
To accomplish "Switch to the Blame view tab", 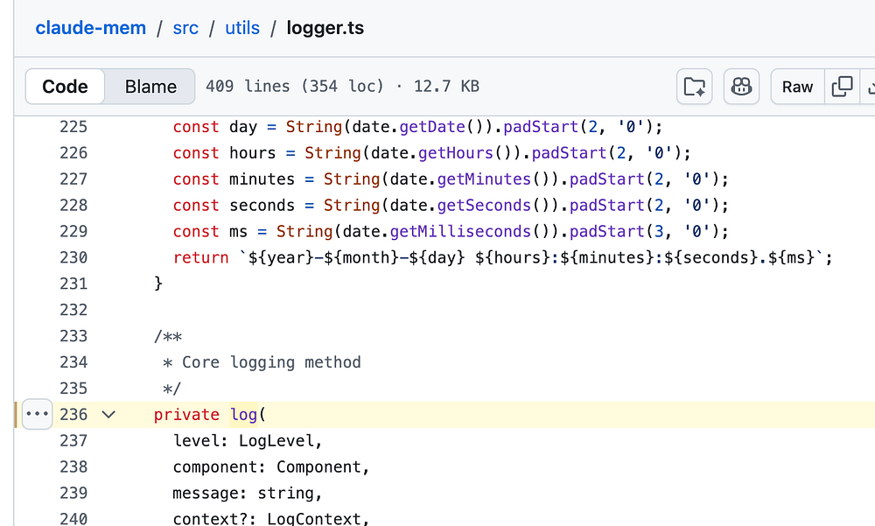I will (x=150, y=87).
